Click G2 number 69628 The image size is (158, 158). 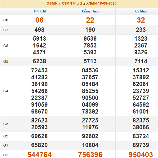tap(40, 136)
